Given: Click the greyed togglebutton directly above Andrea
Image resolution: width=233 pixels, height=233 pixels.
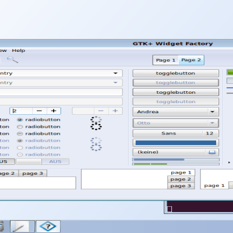Looking at the screenshot, I should [176, 101].
